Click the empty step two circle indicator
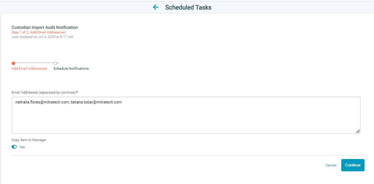 (x=55, y=63)
